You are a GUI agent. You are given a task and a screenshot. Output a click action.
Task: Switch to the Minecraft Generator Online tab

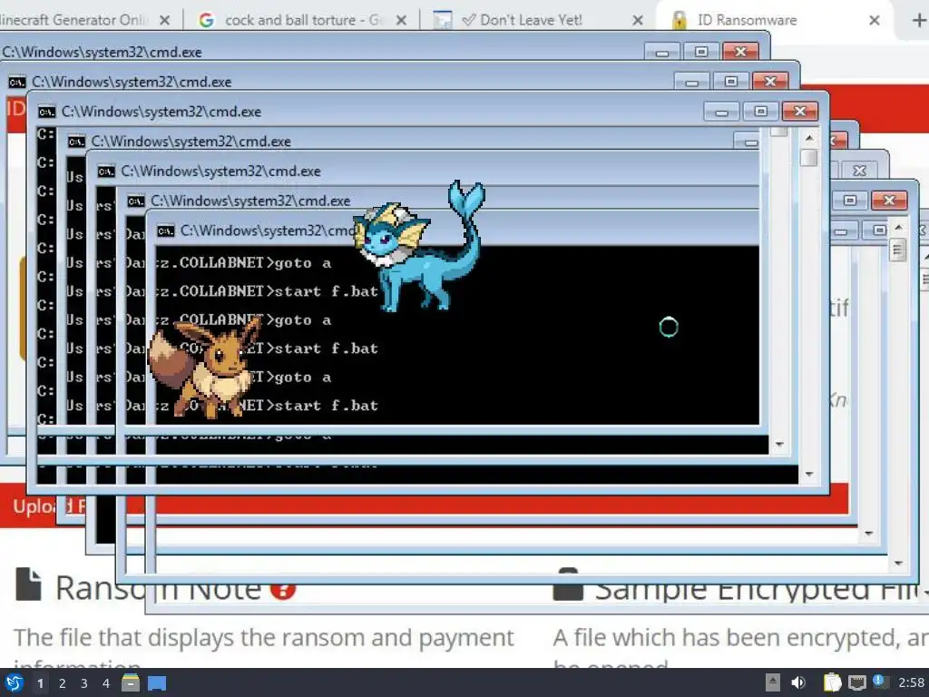coord(86,20)
